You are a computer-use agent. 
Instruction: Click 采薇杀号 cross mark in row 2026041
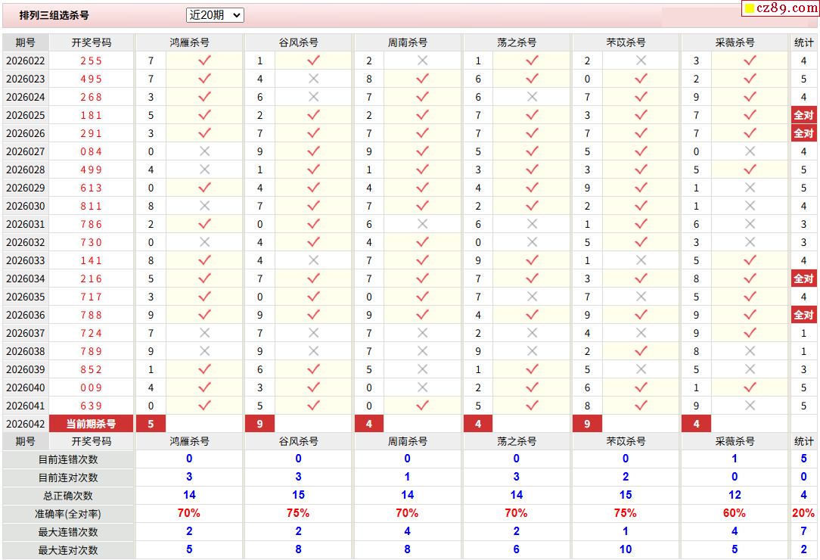pyautogui.click(x=750, y=406)
